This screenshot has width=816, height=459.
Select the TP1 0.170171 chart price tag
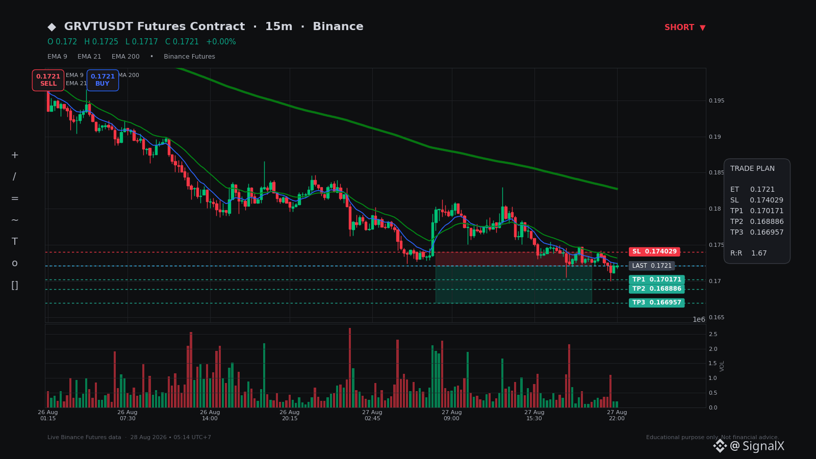pos(657,279)
